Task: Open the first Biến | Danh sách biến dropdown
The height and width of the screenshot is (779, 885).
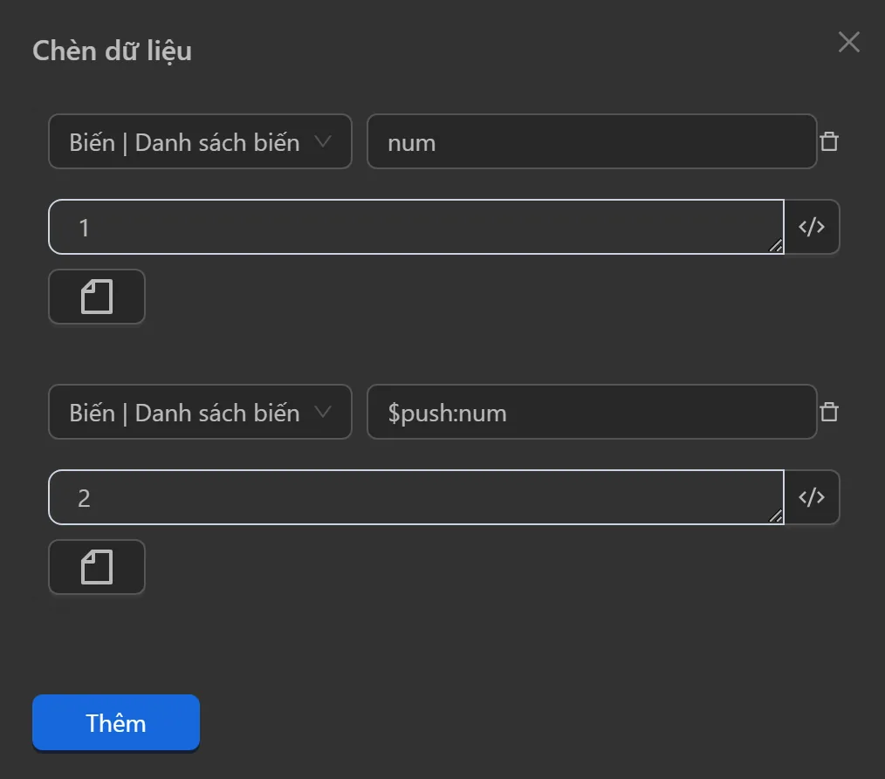Action: click(x=199, y=141)
